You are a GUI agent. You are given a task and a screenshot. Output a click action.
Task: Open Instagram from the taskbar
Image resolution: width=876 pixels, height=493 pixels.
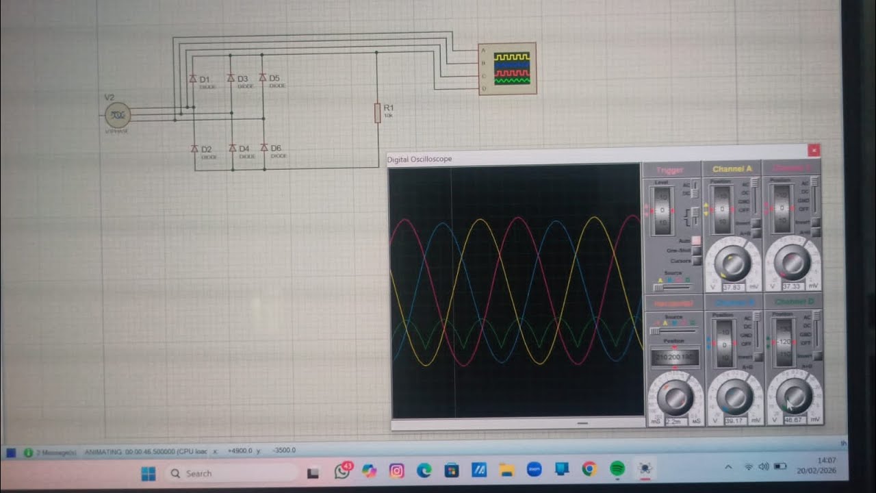coord(396,470)
